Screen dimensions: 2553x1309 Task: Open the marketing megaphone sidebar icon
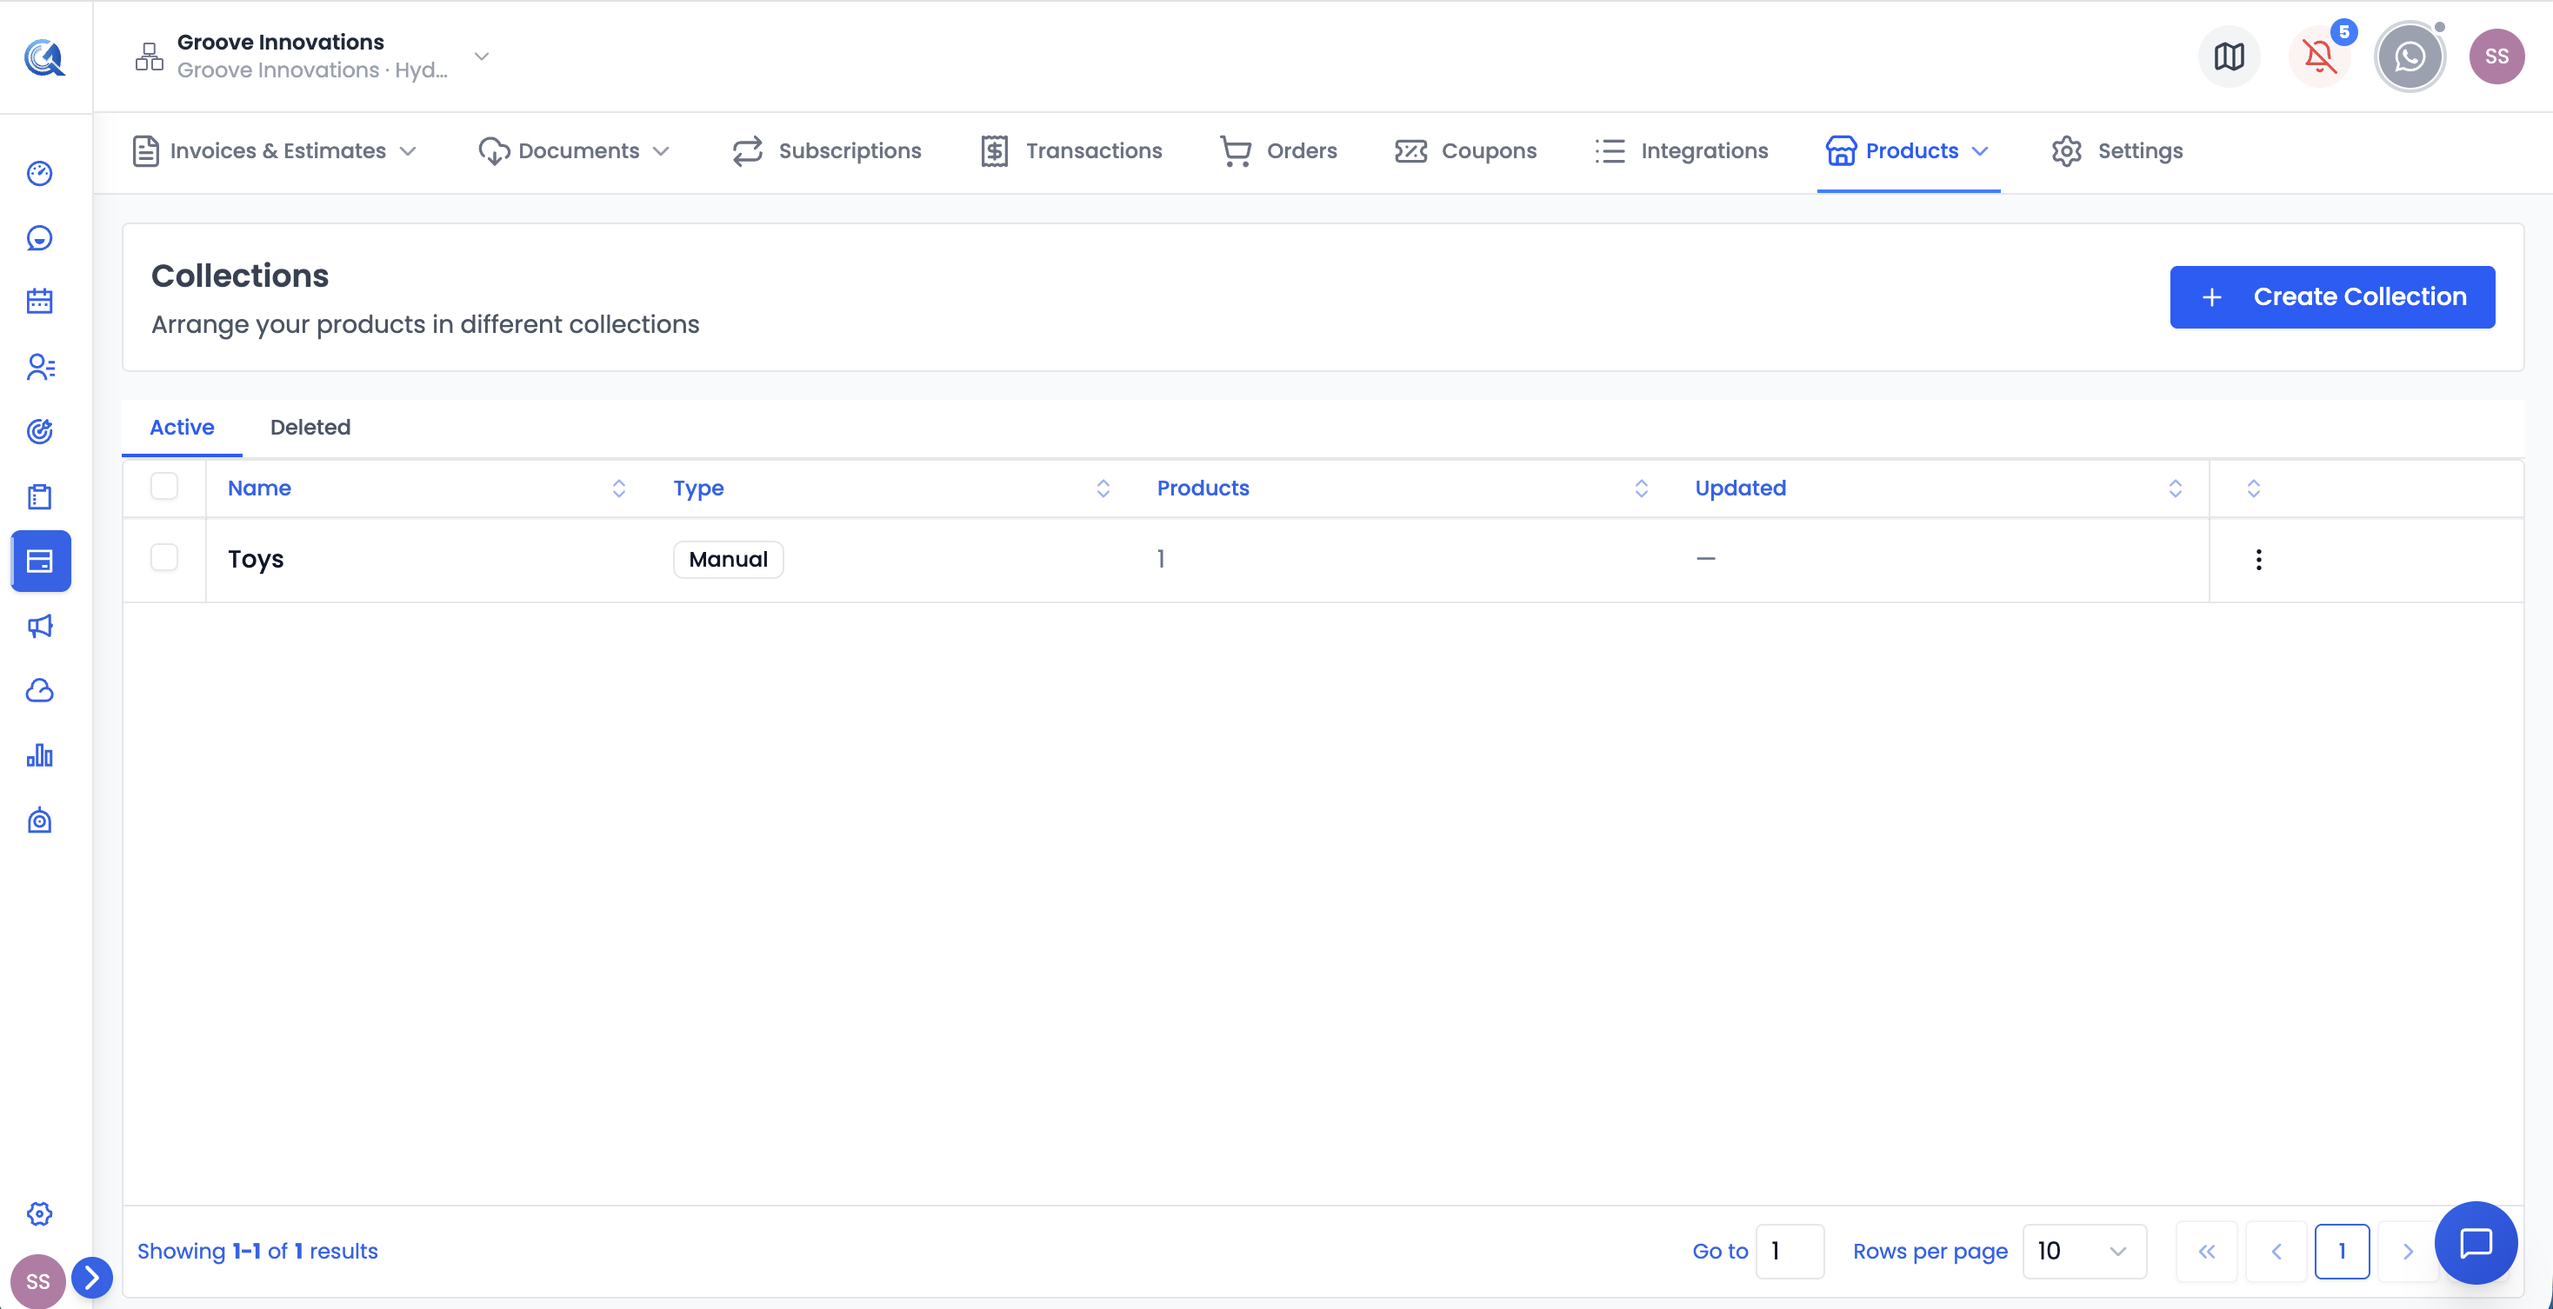click(x=40, y=627)
